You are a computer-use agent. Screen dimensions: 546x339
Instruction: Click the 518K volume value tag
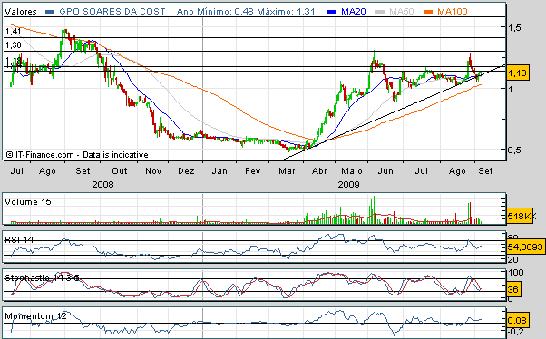[x=519, y=216]
